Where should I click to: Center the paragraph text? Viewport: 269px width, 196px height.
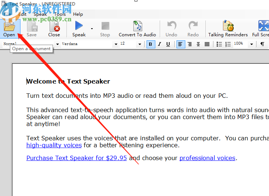click(x=198, y=44)
